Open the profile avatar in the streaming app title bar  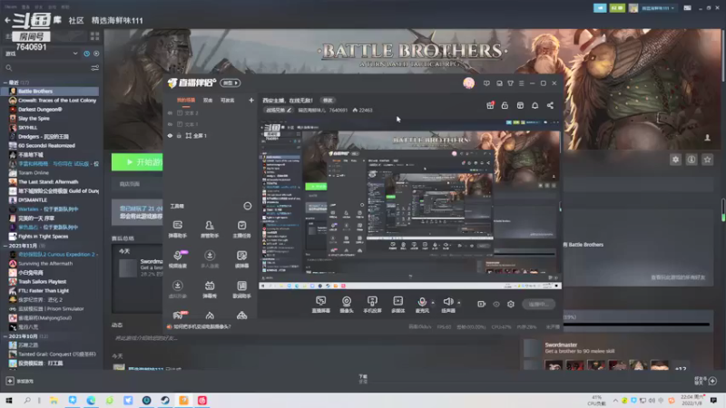[468, 83]
